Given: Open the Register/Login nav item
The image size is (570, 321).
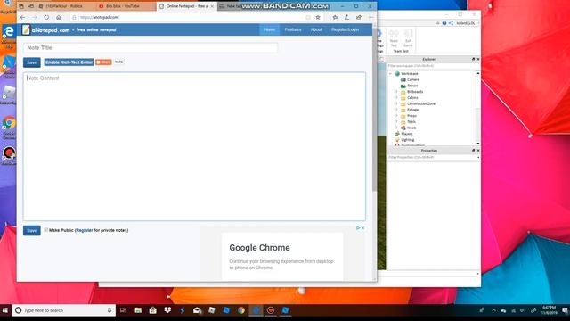Looking at the screenshot, I should [345, 29].
